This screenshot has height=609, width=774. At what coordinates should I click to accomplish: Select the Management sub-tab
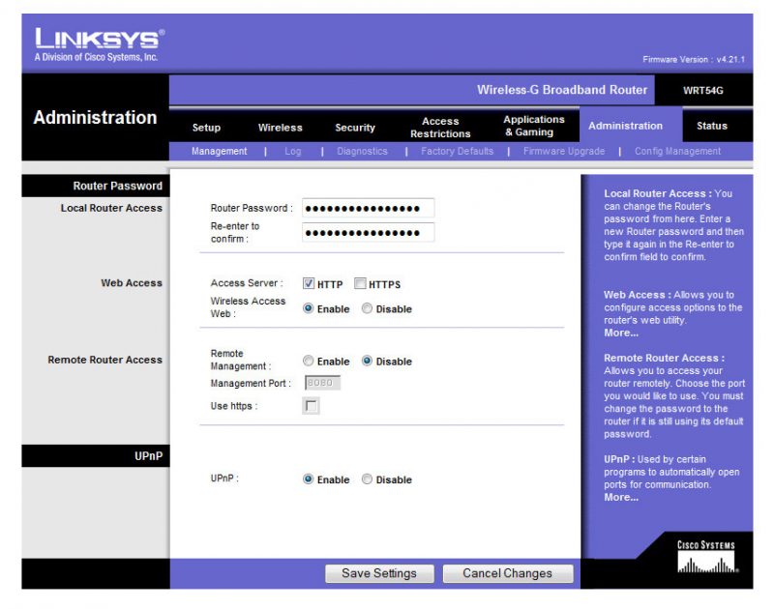coord(220,151)
